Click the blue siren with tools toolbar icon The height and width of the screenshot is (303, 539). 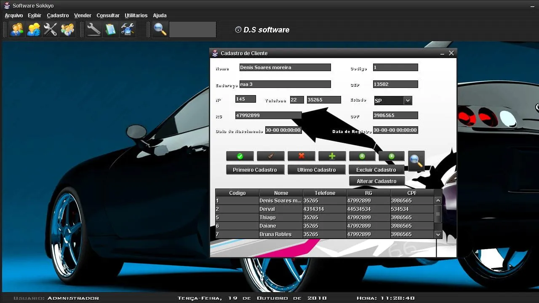click(127, 29)
